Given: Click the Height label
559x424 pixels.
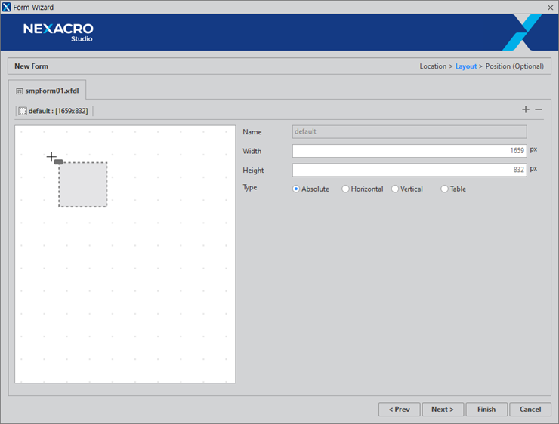Looking at the screenshot, I should 253,171.
